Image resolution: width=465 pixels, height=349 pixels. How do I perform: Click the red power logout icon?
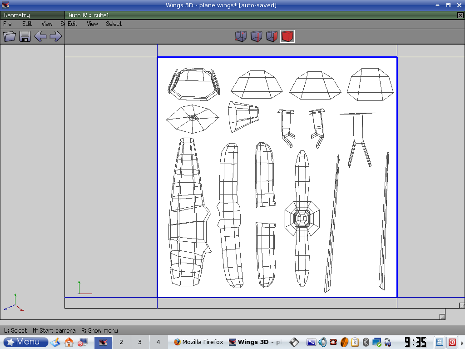point(452,342)
